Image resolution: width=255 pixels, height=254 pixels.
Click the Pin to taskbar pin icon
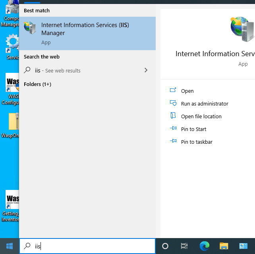point(173,141)
